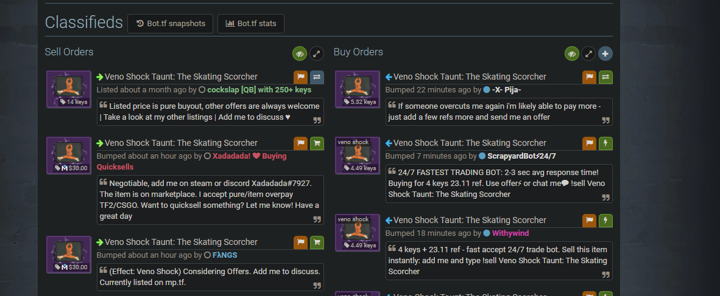Select the 5.32 keys item thumbnail

click(x=357, y=89)
